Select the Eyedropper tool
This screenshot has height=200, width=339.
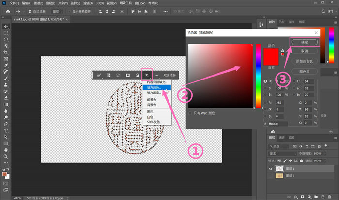(x=6, y=65)
